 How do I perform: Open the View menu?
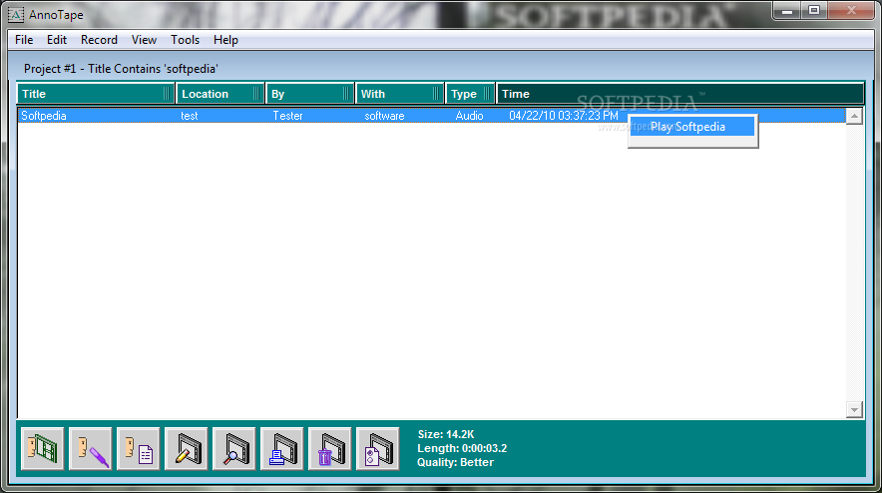pyautogui.click(x=144, y=40)
